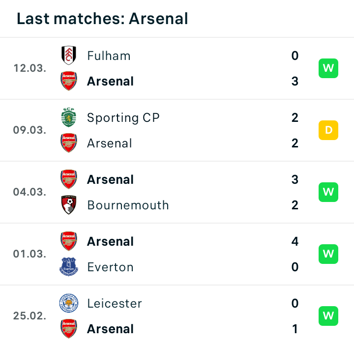Image resolution: width=354 pixels, height=344 pixels.
Task: Open the Fulham team name link
Action: tap(109, 56)
